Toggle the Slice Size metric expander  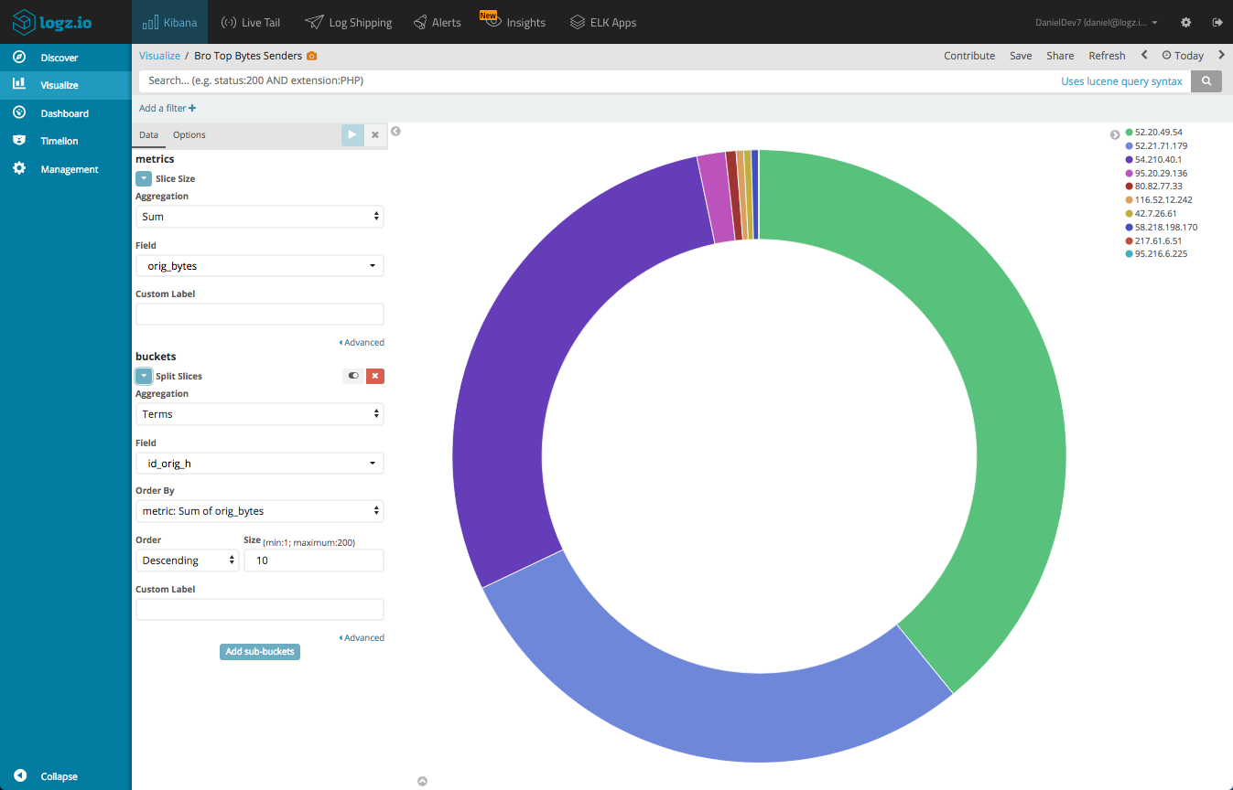coord(144,179)
